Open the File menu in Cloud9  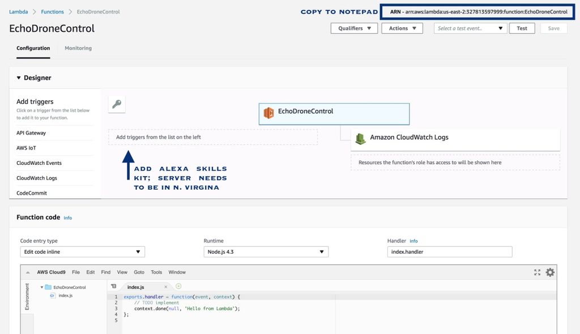[76, 272]
